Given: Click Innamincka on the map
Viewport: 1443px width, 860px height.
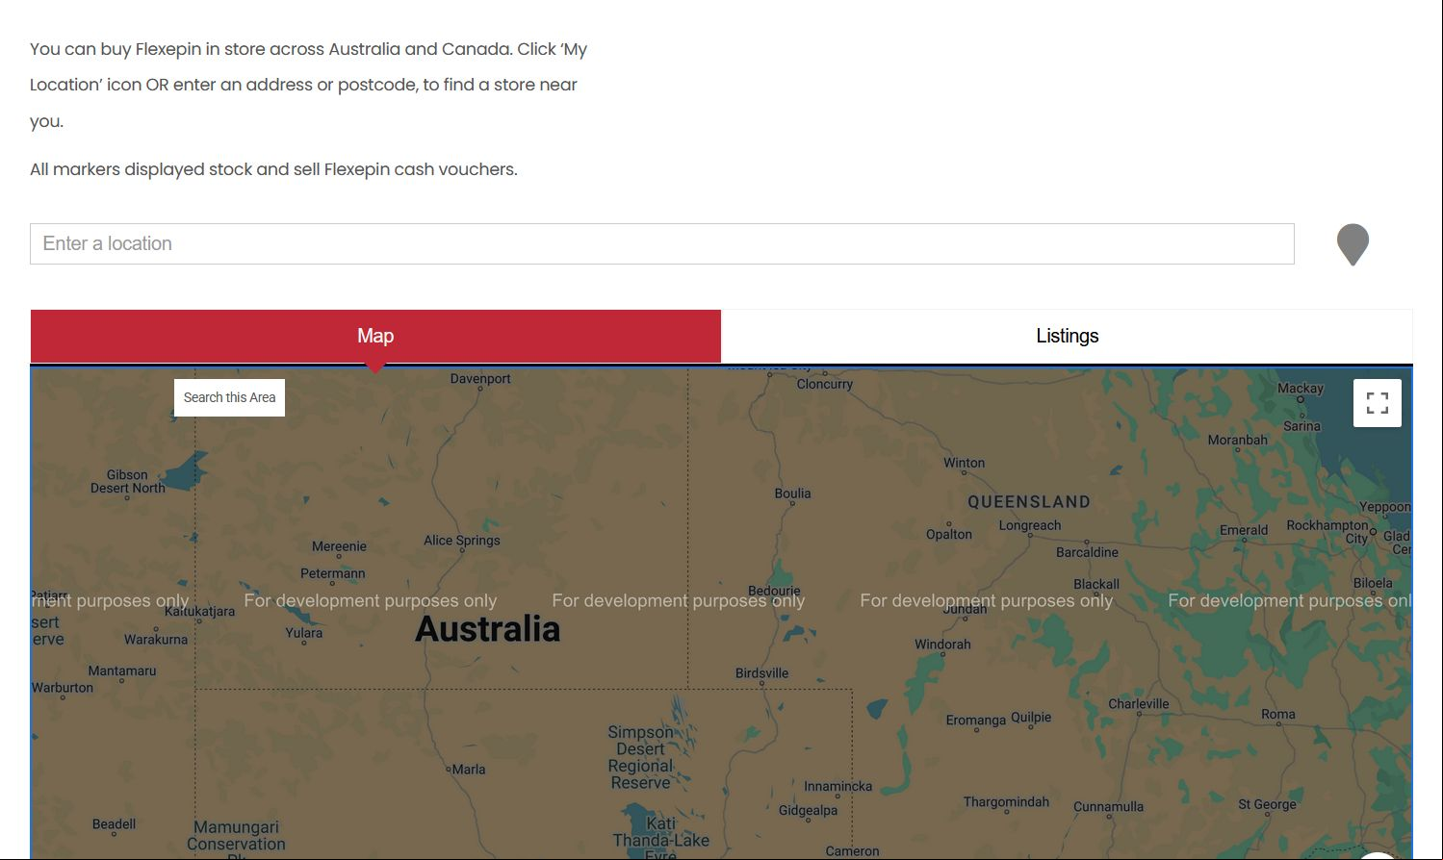Looking at the screenshot, I should pyautogui.click(x=838, y=786).
